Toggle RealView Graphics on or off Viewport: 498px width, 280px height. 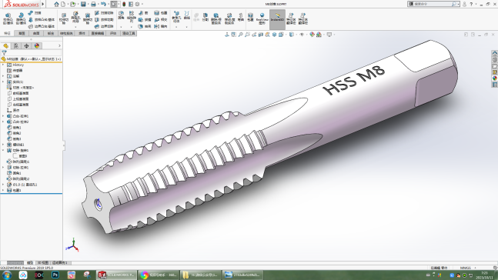(262, 18)
